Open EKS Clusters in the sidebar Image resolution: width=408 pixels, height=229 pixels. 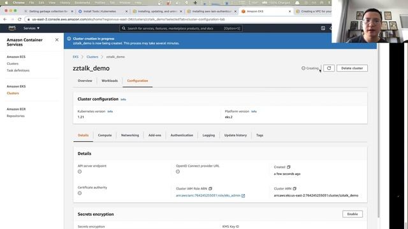click(13, 94)
